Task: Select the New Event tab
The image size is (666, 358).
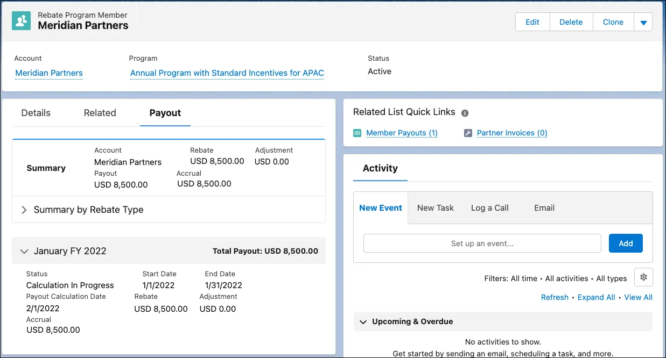Action: (x=381, y=208)
